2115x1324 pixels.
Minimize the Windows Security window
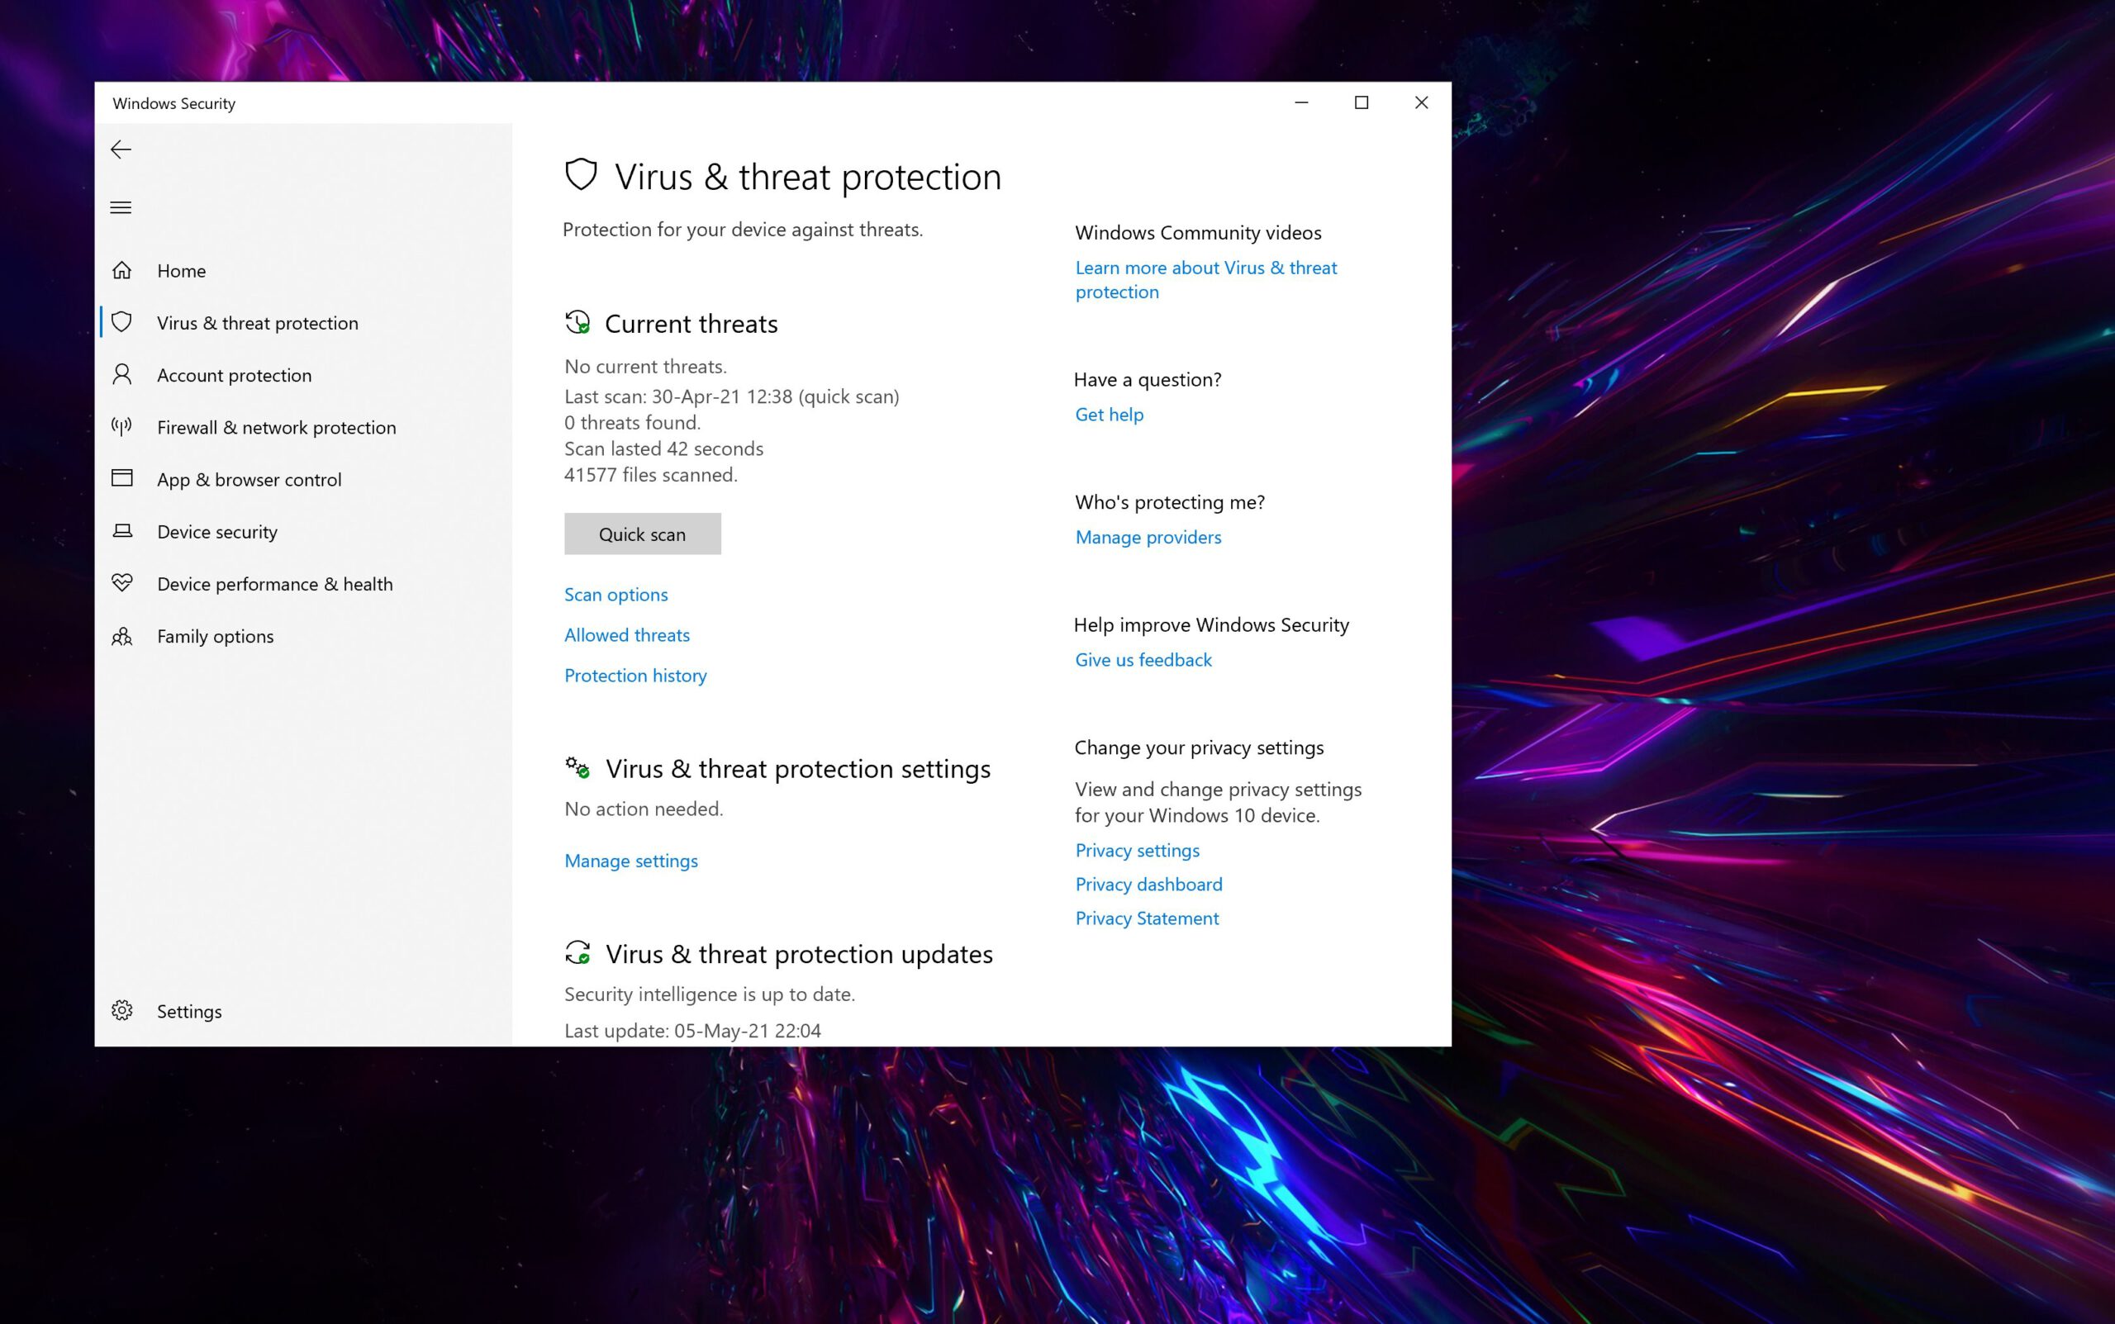point(1301,102)
